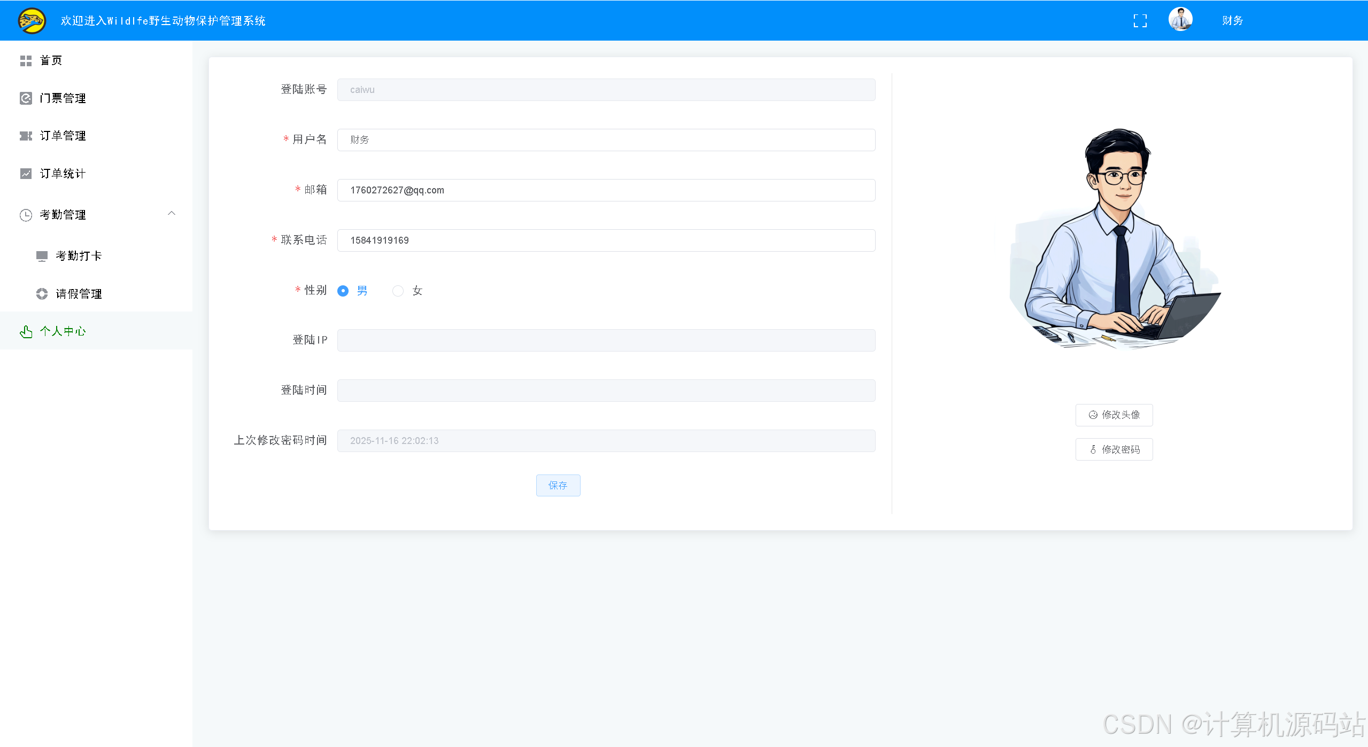Click the large profile avatar image
Viewport: 1368px width, 747px height.
(x=1115, y=239)
